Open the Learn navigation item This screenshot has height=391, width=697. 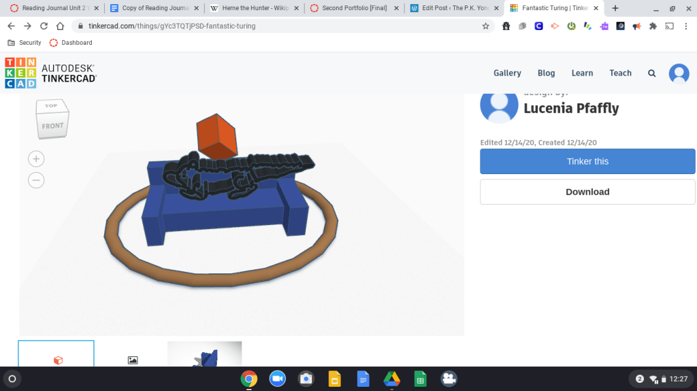(582, 73)
